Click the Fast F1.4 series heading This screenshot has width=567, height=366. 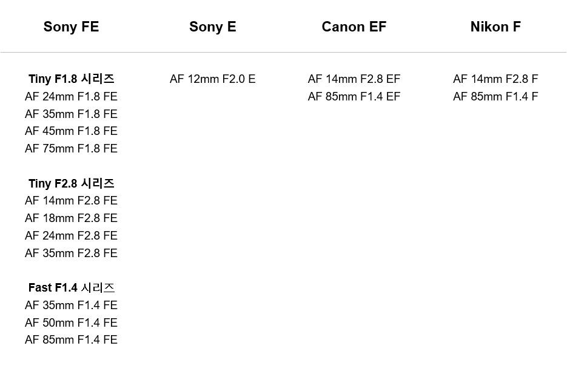(x=71, y=288)
